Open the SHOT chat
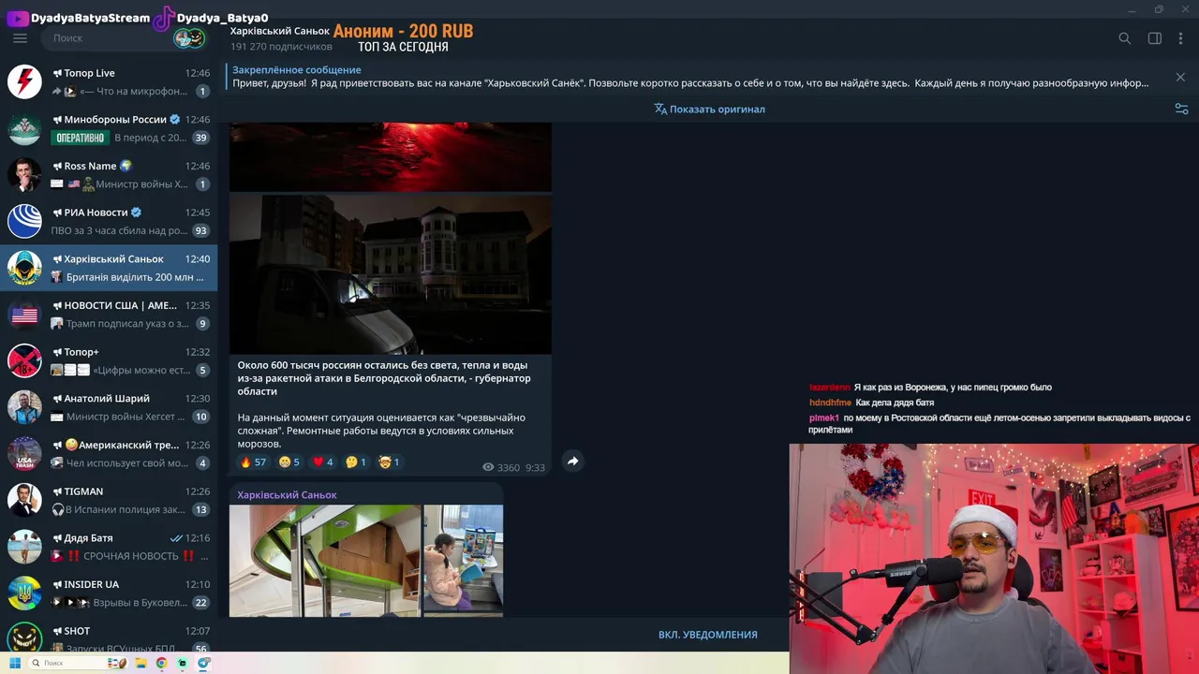This screenshot has height=674, width=1199. pos(109,635)
